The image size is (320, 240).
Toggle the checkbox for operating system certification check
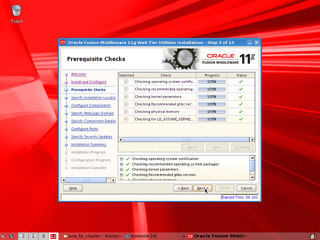coord(126,81)
